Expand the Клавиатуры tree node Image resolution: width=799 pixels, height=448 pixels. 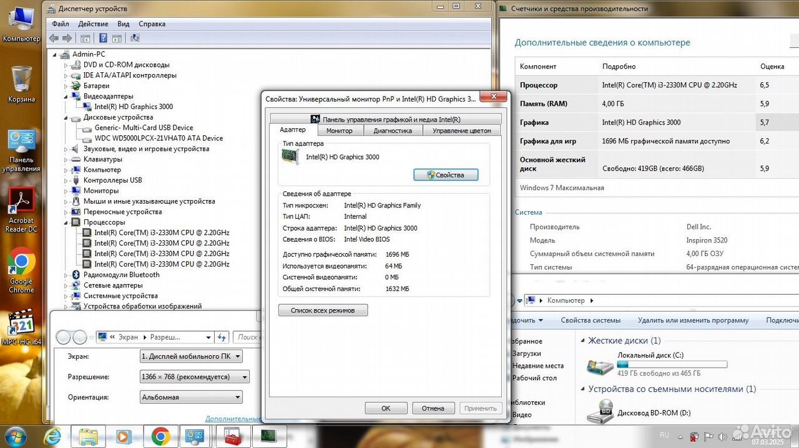[x=66, y=160]
